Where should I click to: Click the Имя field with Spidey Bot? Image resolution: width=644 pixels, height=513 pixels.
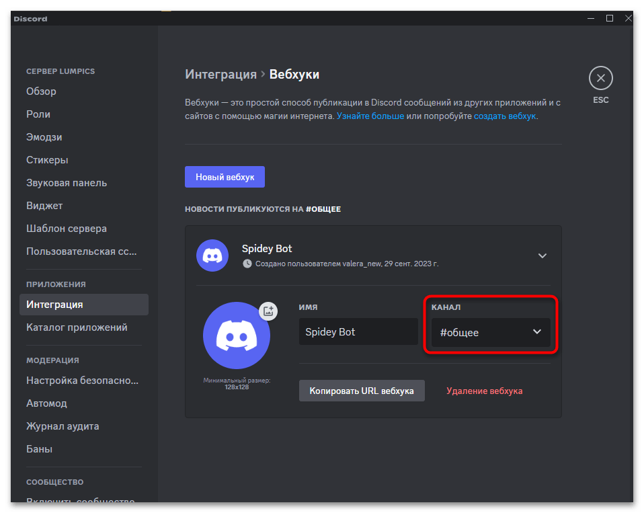(x=358, y=331)
